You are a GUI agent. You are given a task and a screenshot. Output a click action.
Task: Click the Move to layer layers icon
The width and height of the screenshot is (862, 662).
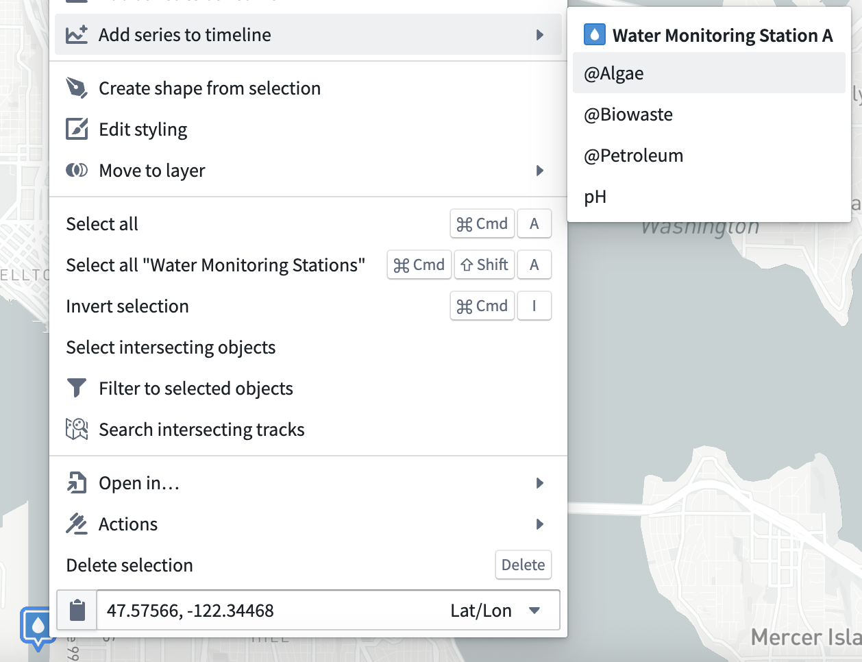coord(78,171)
